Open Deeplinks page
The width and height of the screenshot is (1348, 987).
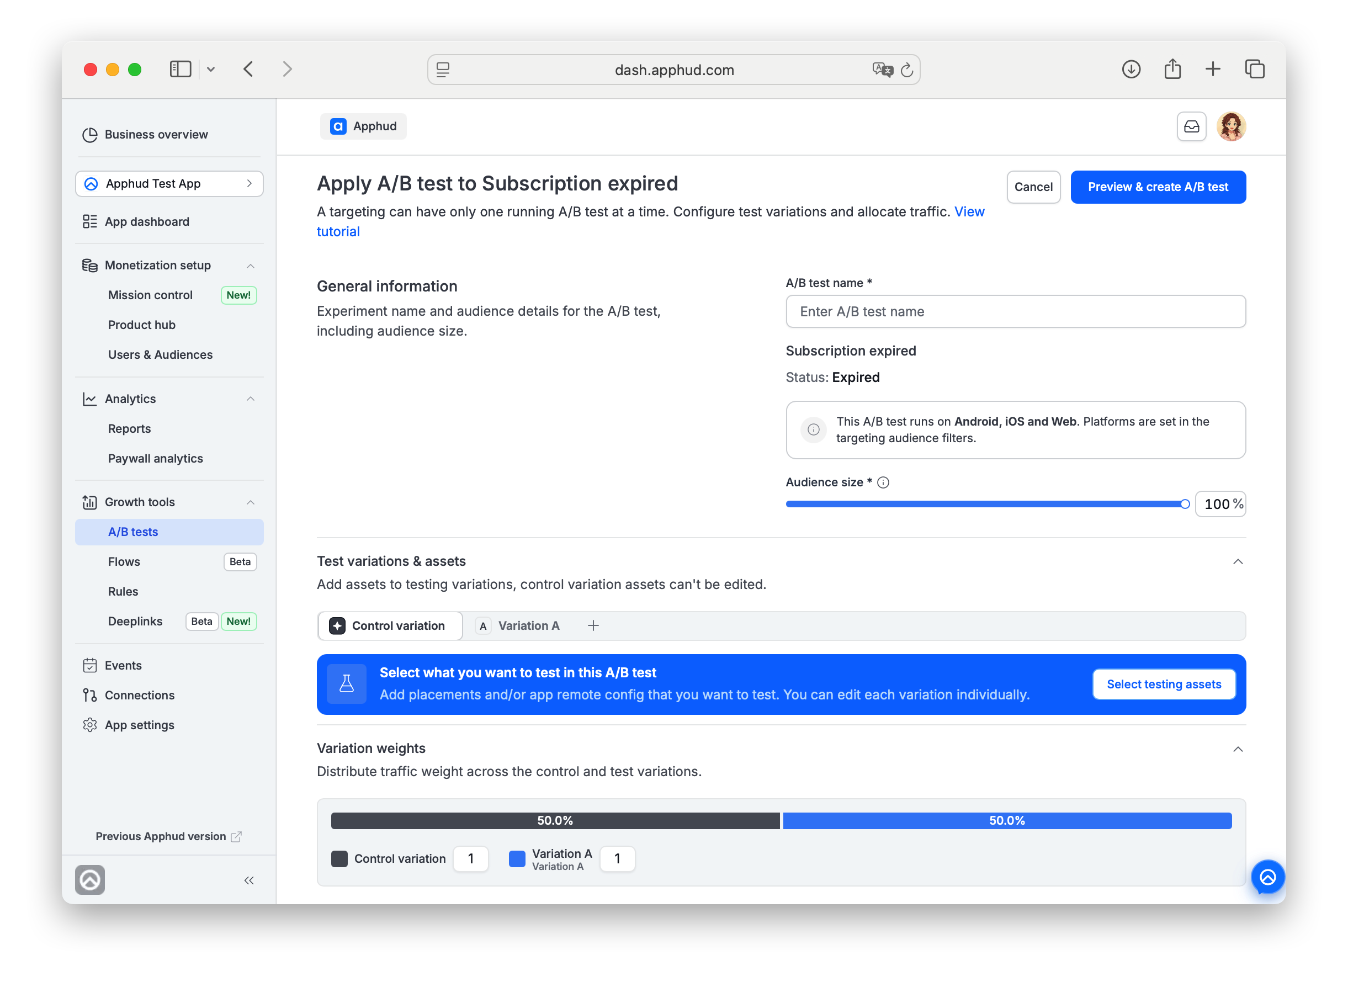pyautogui.click(x=135, y=622)
